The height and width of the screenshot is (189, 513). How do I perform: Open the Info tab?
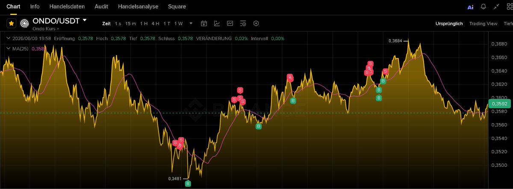[35, 7]
